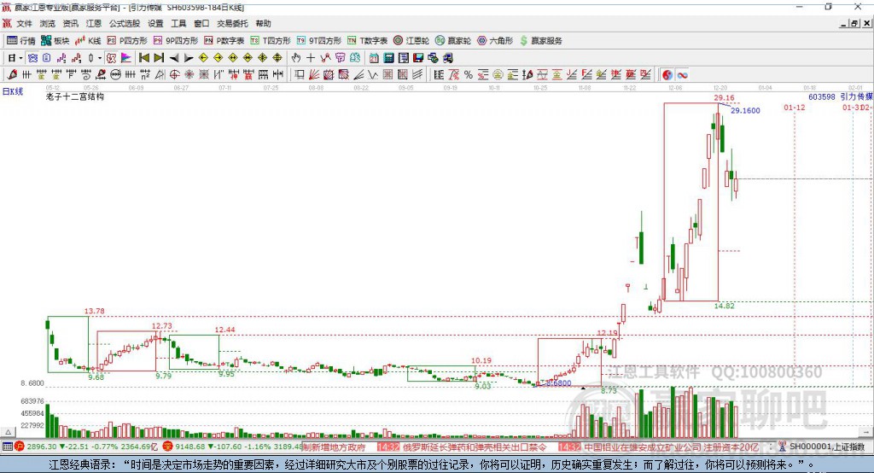Click the 29.16 price high label
The image size is (874, 473).
(723, 98)
